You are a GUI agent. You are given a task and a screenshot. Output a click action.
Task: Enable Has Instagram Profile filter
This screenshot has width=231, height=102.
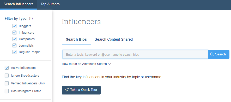click(7, 91)
